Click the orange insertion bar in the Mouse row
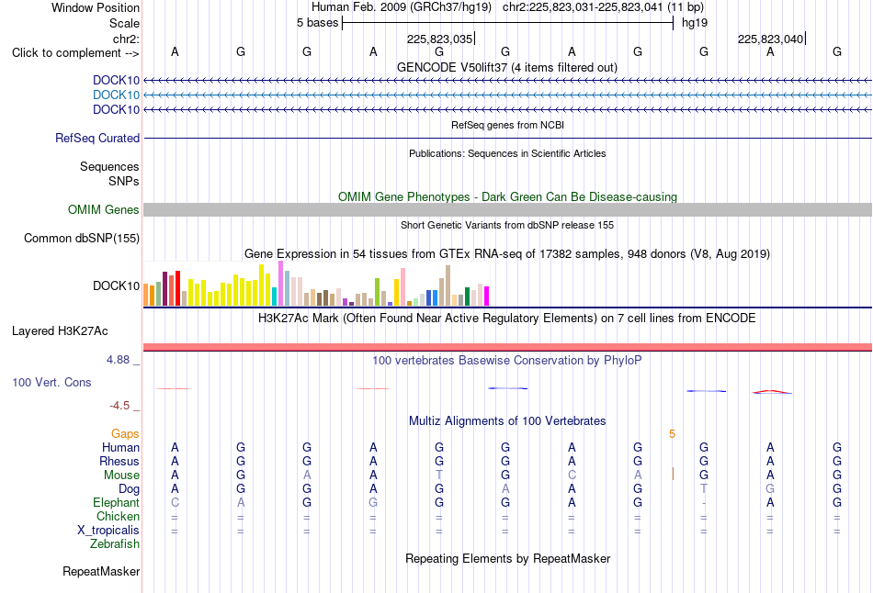Image resolution: width=873 pixels, height=593 pixels. pos(673,474)
